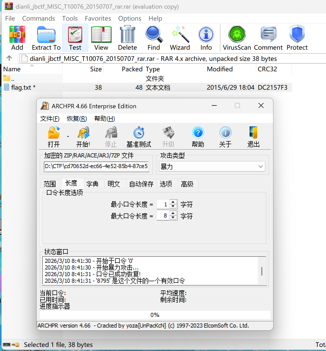Open the WinRAR Wizard tool
Screen dimensions: 326x351
[180, 35]
